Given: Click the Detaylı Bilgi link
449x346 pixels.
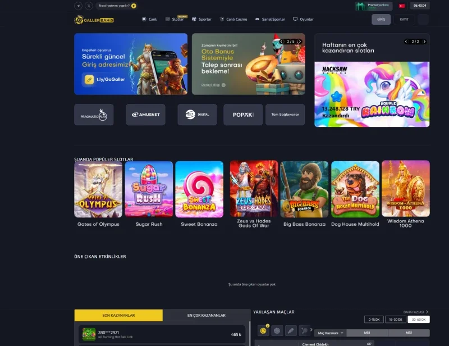Looking at the screenshot, I should (x=213, y=85).
